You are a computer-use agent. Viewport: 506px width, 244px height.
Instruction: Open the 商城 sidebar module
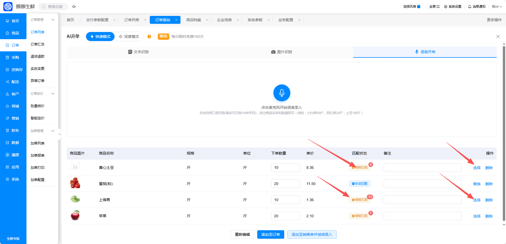13,106
